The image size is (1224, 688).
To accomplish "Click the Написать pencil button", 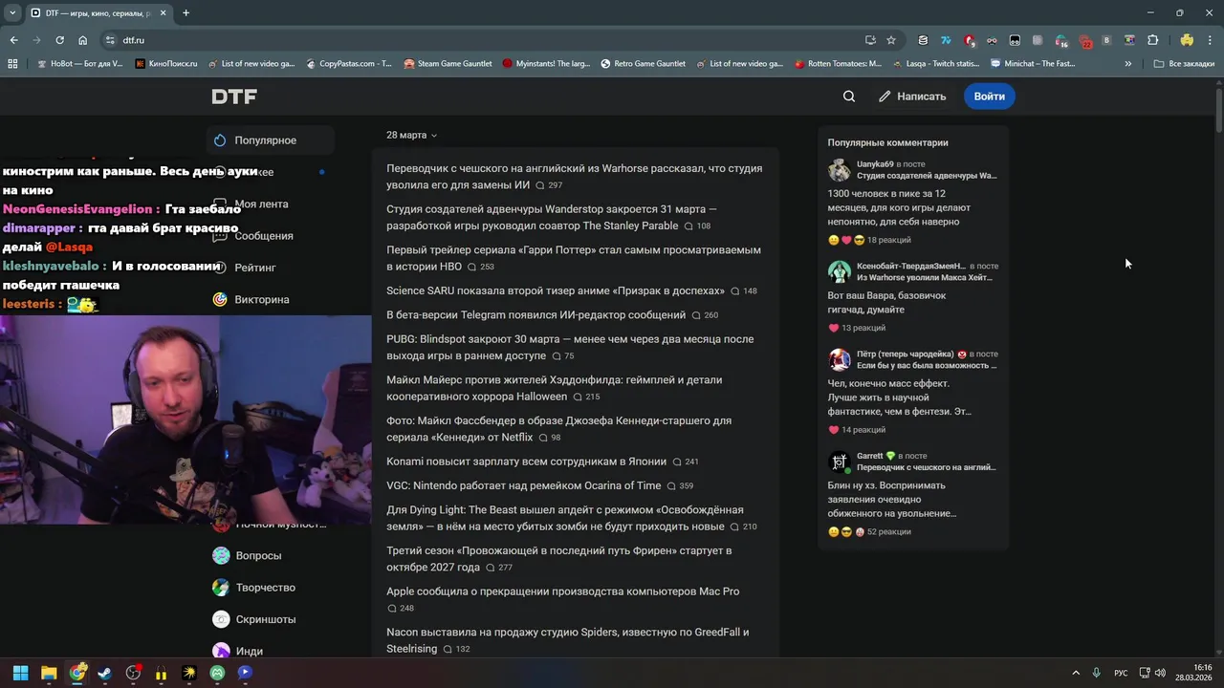I will 912,97.
